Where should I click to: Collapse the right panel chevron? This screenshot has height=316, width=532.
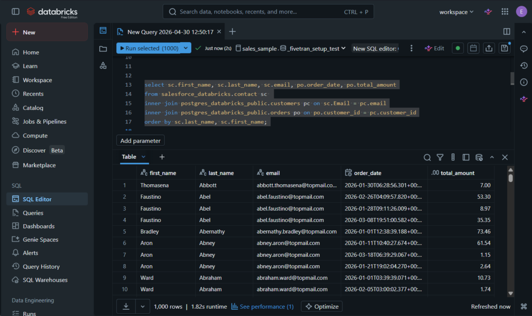coord(524,32)
